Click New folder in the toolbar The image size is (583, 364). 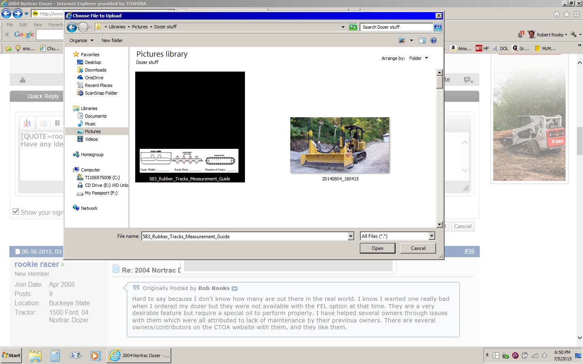(x=112, y=40)
